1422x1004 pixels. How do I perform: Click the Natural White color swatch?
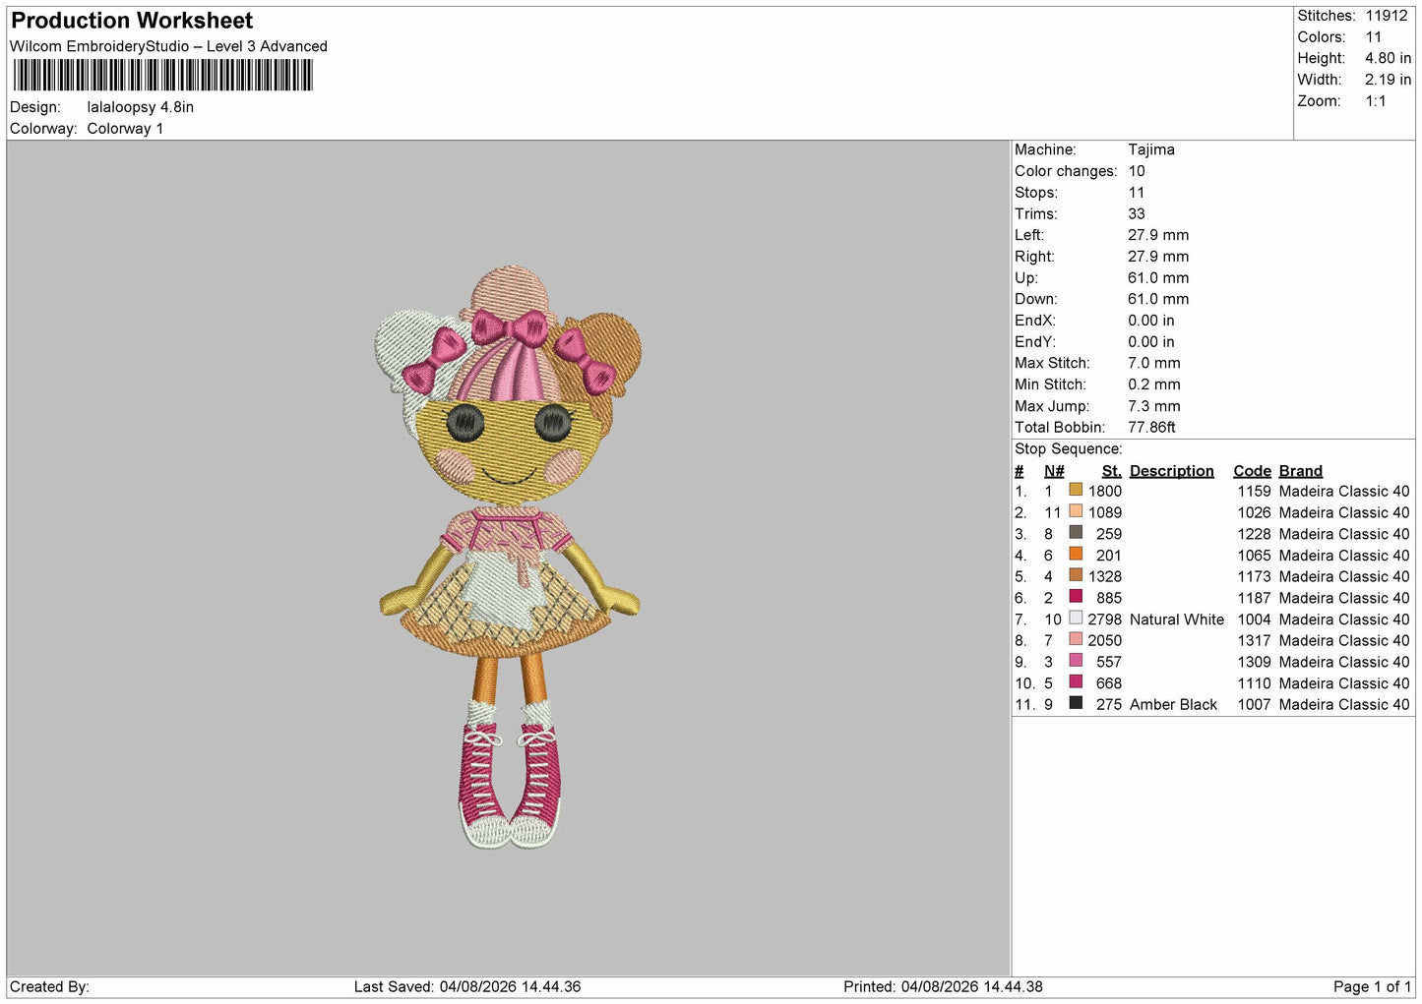click(1076, 618)
